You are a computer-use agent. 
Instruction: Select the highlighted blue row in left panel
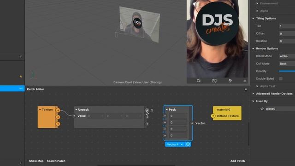click(12, 89)
